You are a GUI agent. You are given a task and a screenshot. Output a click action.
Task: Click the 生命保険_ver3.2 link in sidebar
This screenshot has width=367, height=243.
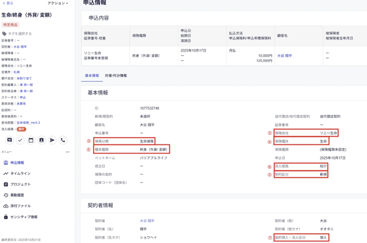(28, 123)
